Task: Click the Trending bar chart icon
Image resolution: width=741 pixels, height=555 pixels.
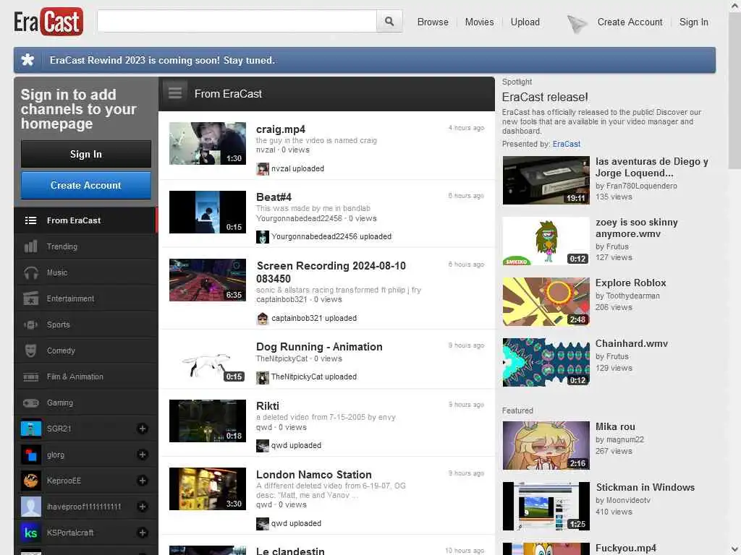Action: (x=30, y=246)
